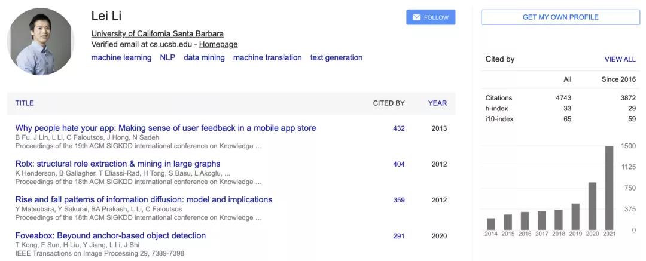Open Lei Li's profile photo
The width and height of the screenshot is (646, 261).
click(41, 41)
